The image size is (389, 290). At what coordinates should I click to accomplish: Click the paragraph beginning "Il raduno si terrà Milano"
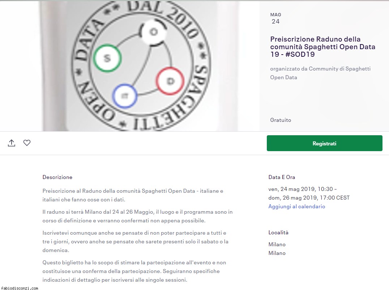[x=137, y=216]
